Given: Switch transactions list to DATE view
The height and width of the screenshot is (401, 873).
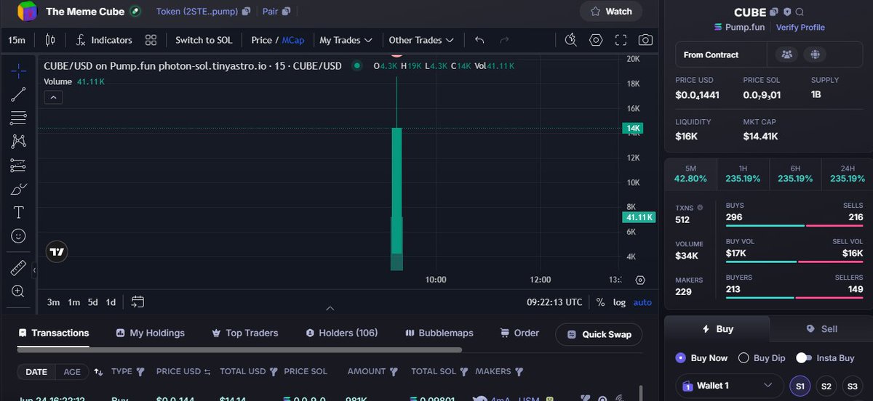Looking at the screenshot, I should (36, 371).
